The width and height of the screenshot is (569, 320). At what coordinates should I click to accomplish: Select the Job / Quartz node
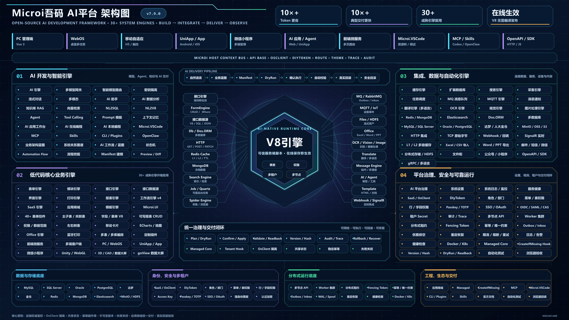200,191
